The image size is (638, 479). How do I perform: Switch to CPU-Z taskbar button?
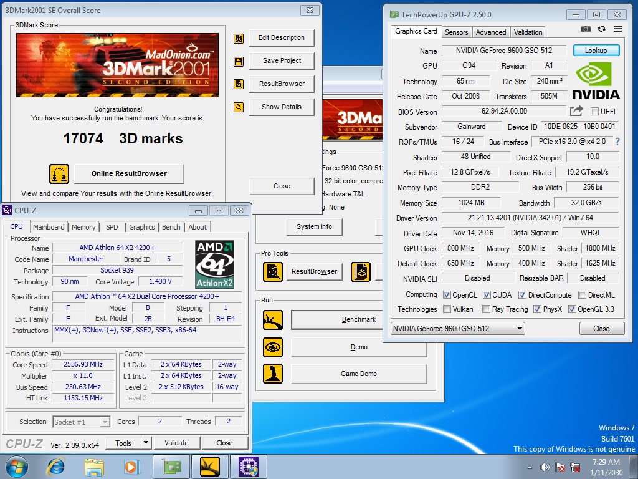click(x=249, y=467)
